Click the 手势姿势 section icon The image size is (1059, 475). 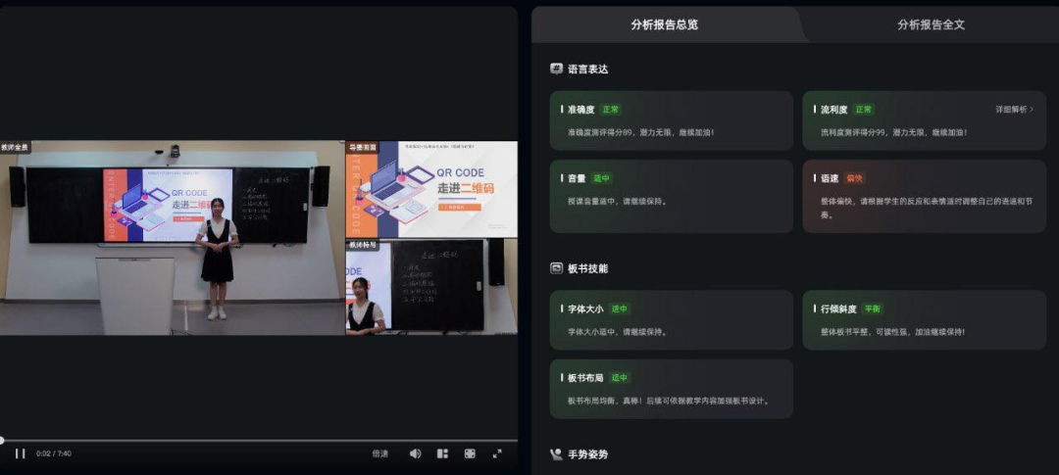(557, 454)
